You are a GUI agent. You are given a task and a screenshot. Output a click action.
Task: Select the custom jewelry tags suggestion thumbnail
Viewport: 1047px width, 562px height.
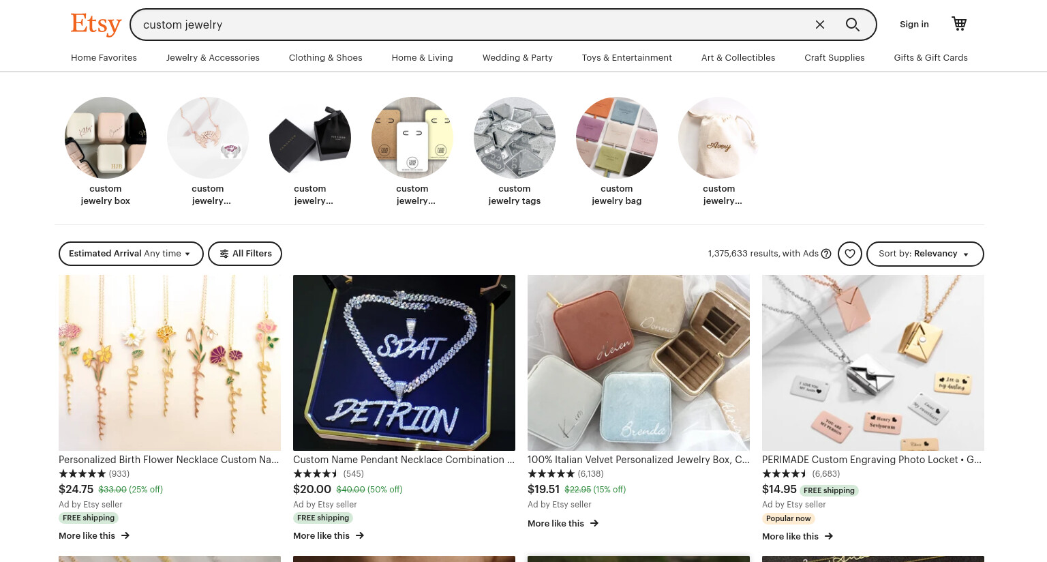(515, 138)
